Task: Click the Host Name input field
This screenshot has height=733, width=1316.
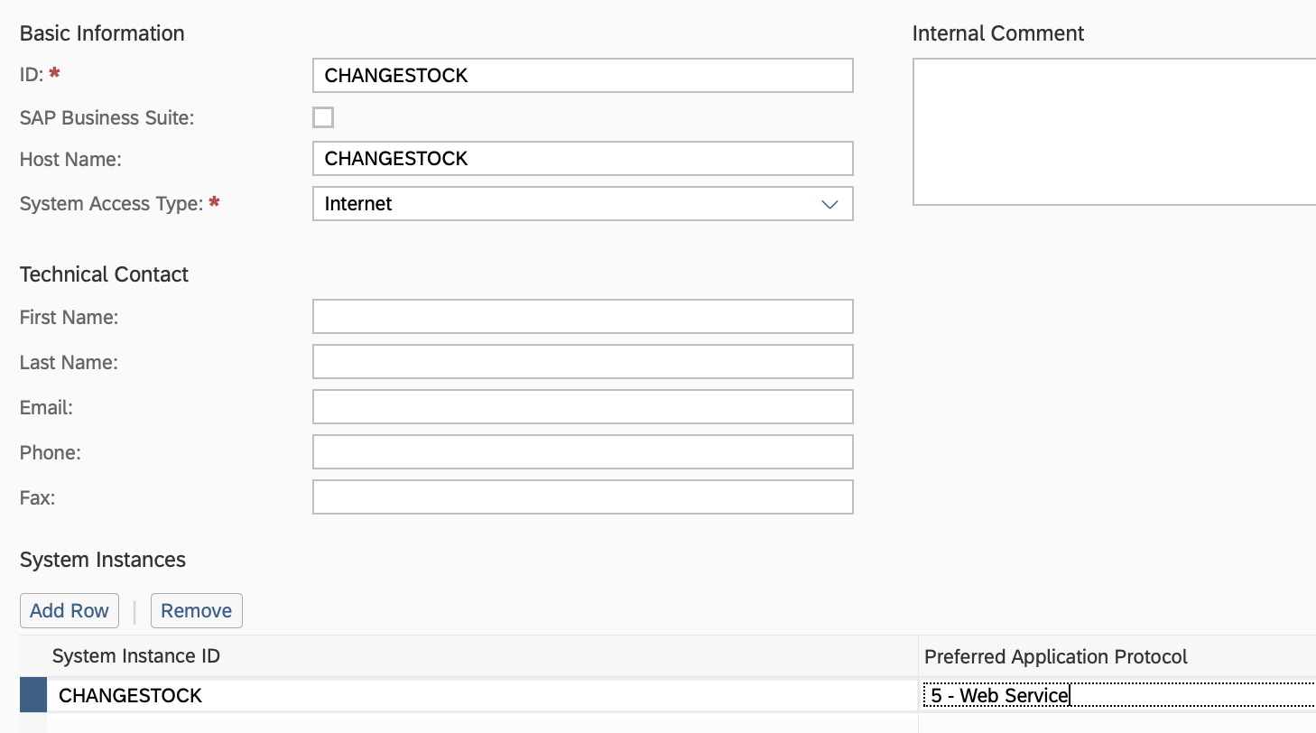Action: click(582, 159)
